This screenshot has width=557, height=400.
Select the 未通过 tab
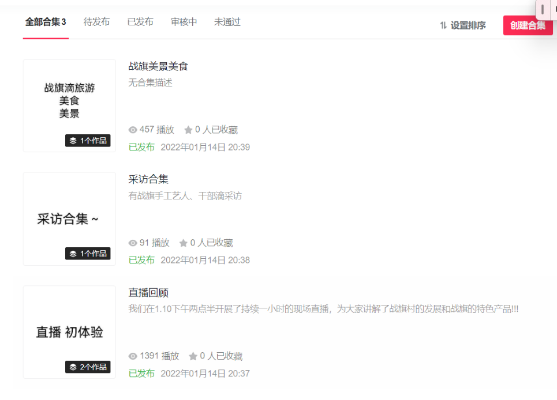pyautogui.click(x=227, y=22)
